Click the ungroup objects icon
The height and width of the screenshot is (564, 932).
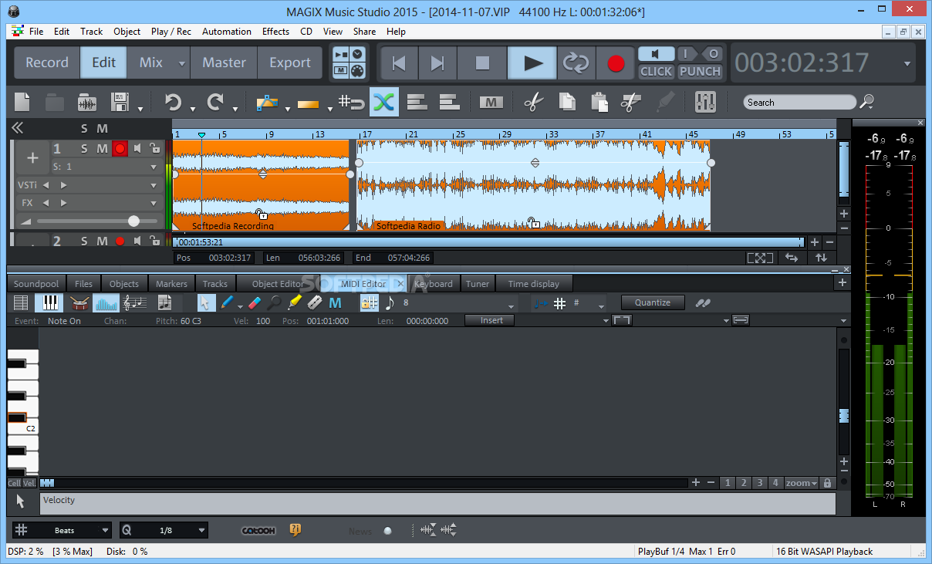[x=449, y=102]
